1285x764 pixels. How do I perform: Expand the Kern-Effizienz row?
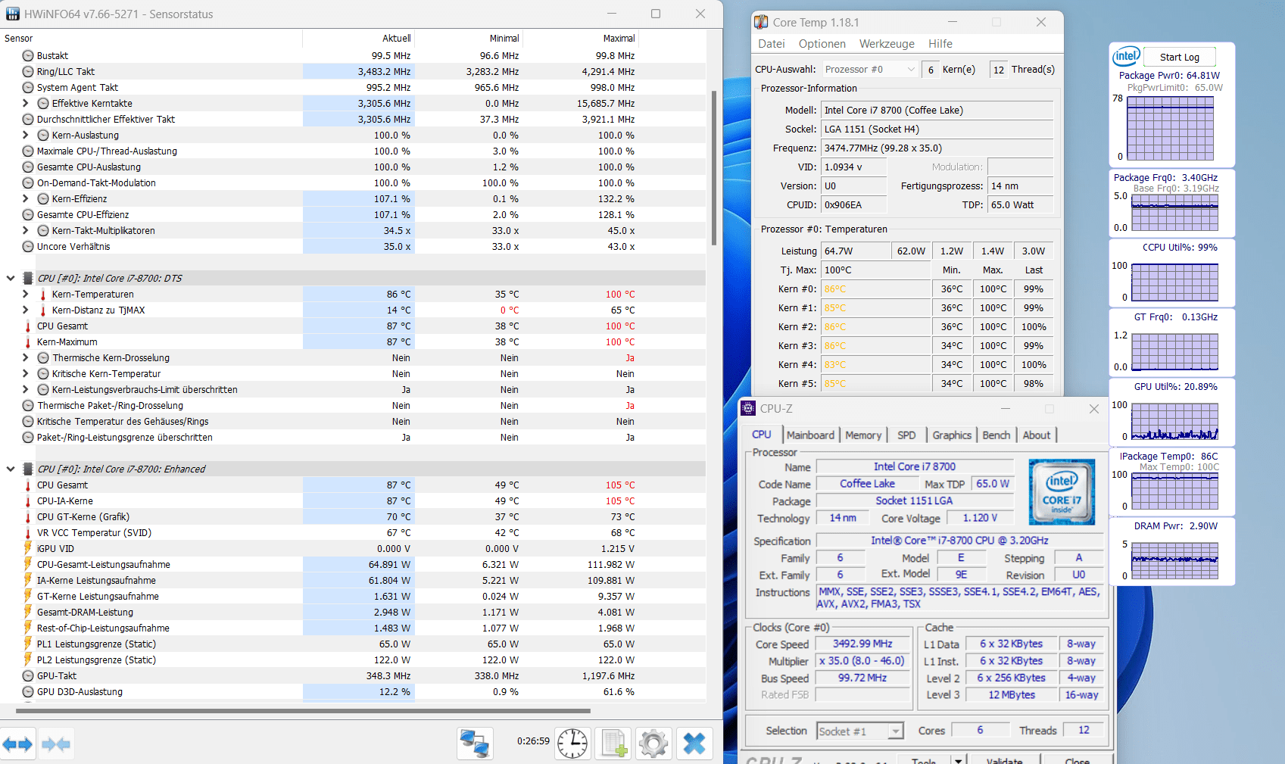[25, 198]
